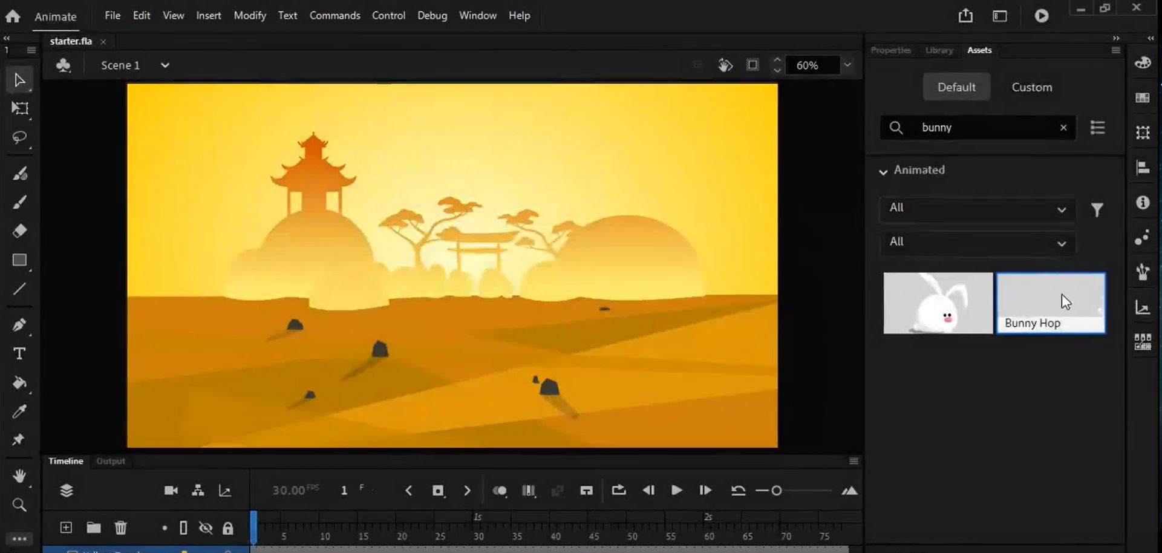The image size is (1162, 553).
Task: Collapse the Animated assets section
Action: [883, 171]
